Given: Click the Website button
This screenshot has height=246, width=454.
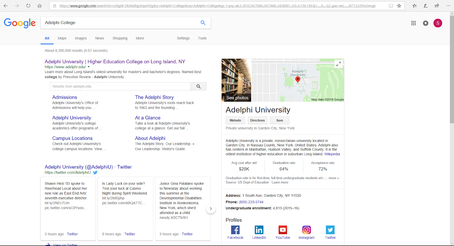Looking at the screenshot, I should (236, 120).
